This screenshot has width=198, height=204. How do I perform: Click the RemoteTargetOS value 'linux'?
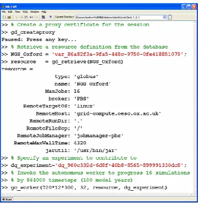point(84,106)
